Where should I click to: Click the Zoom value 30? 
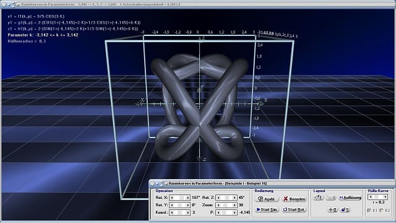point(241,205)
